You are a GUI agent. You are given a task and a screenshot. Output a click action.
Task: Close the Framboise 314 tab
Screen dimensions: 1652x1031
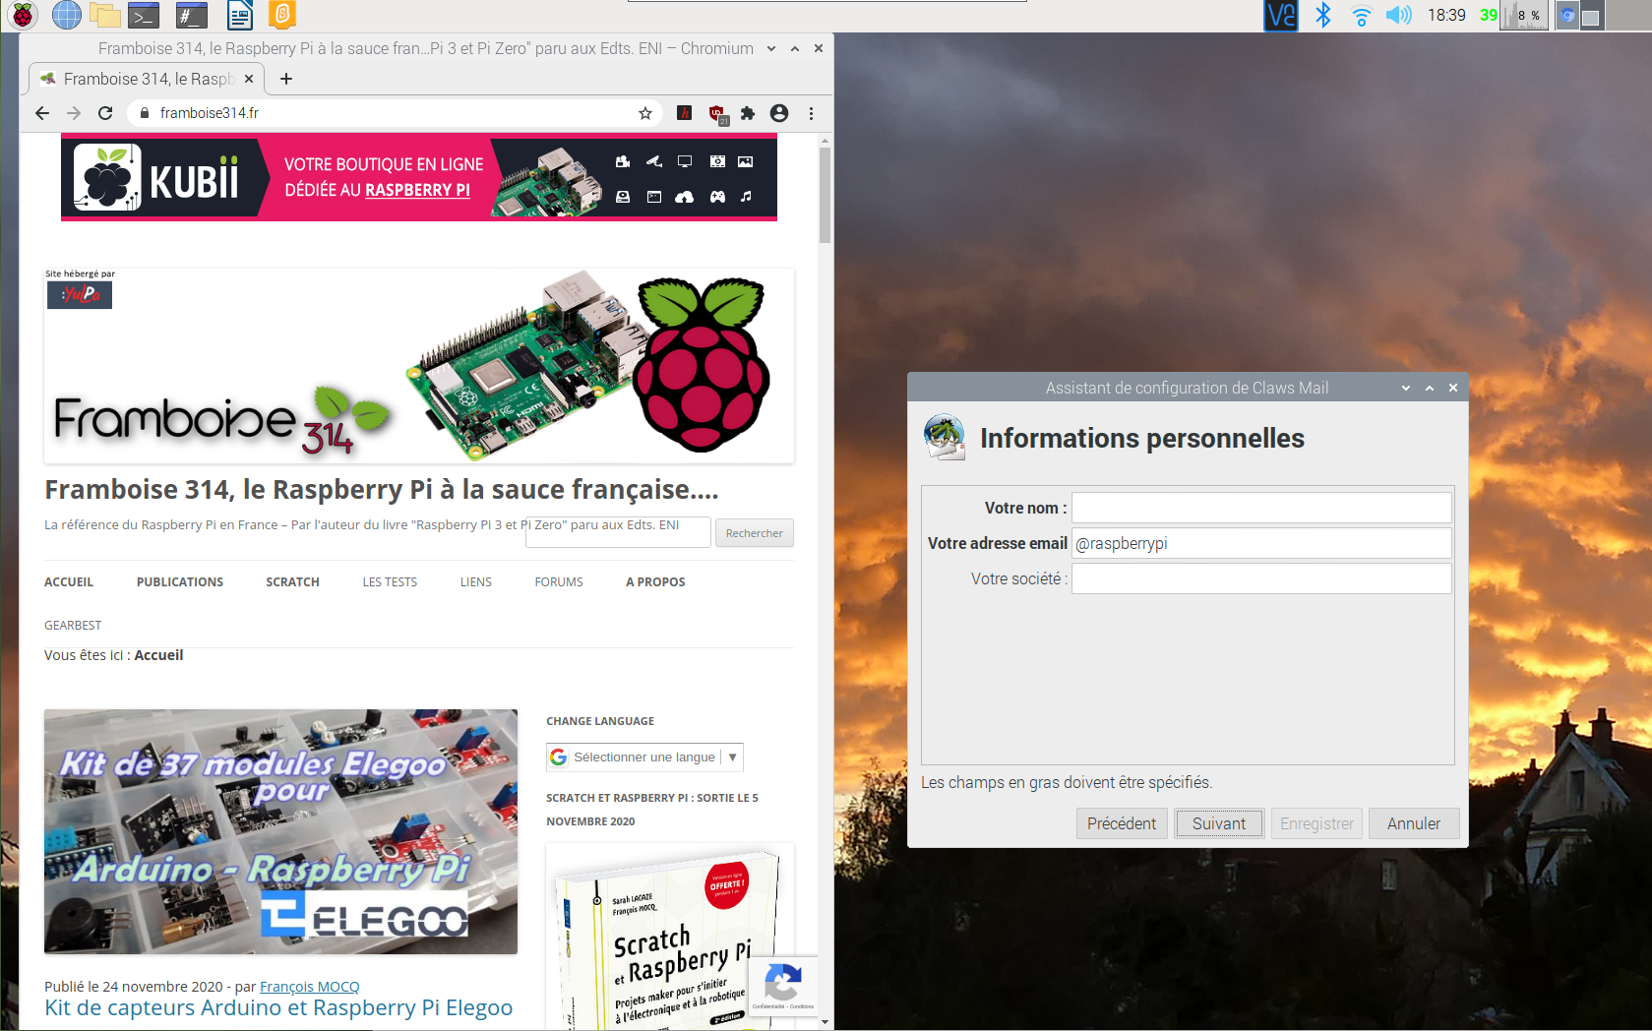pyautogui.click(x=249, y=79)
